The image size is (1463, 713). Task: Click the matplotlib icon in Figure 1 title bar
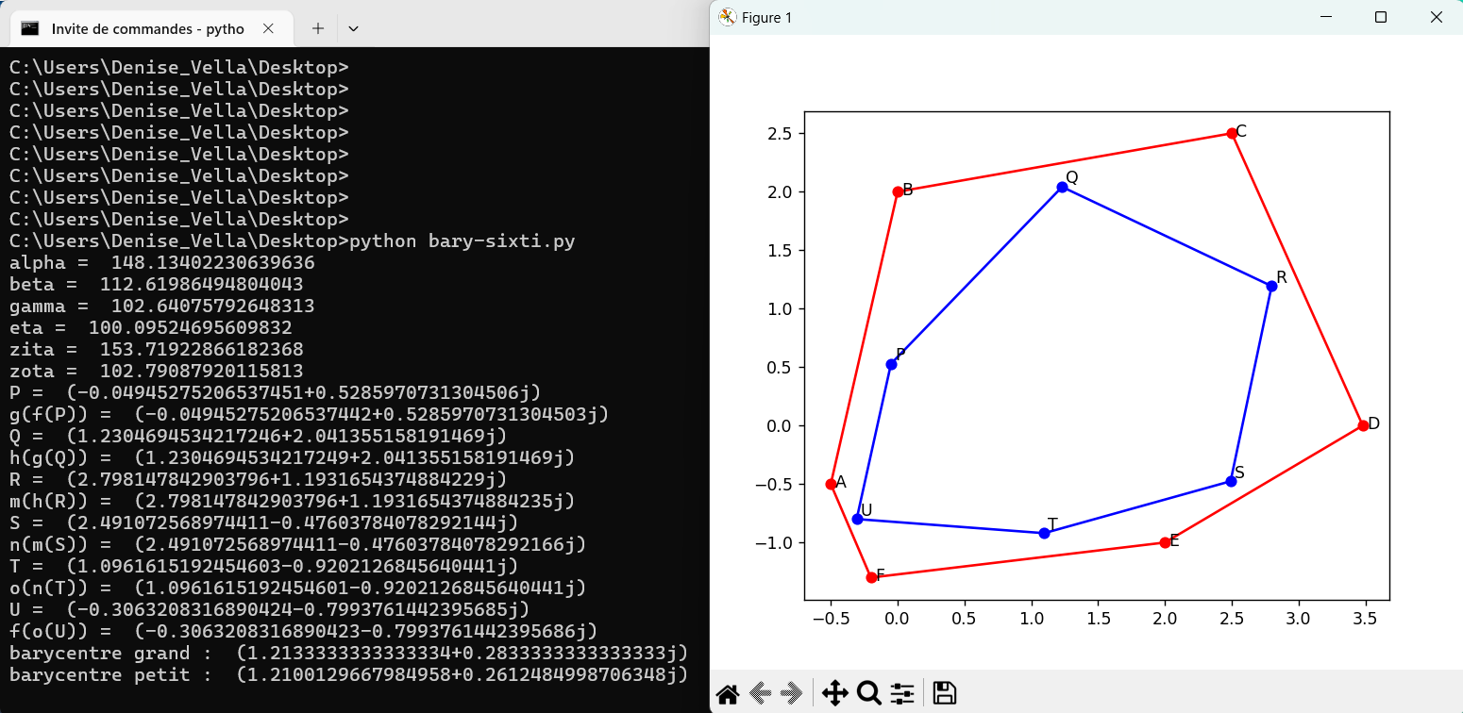coord(727,17)
